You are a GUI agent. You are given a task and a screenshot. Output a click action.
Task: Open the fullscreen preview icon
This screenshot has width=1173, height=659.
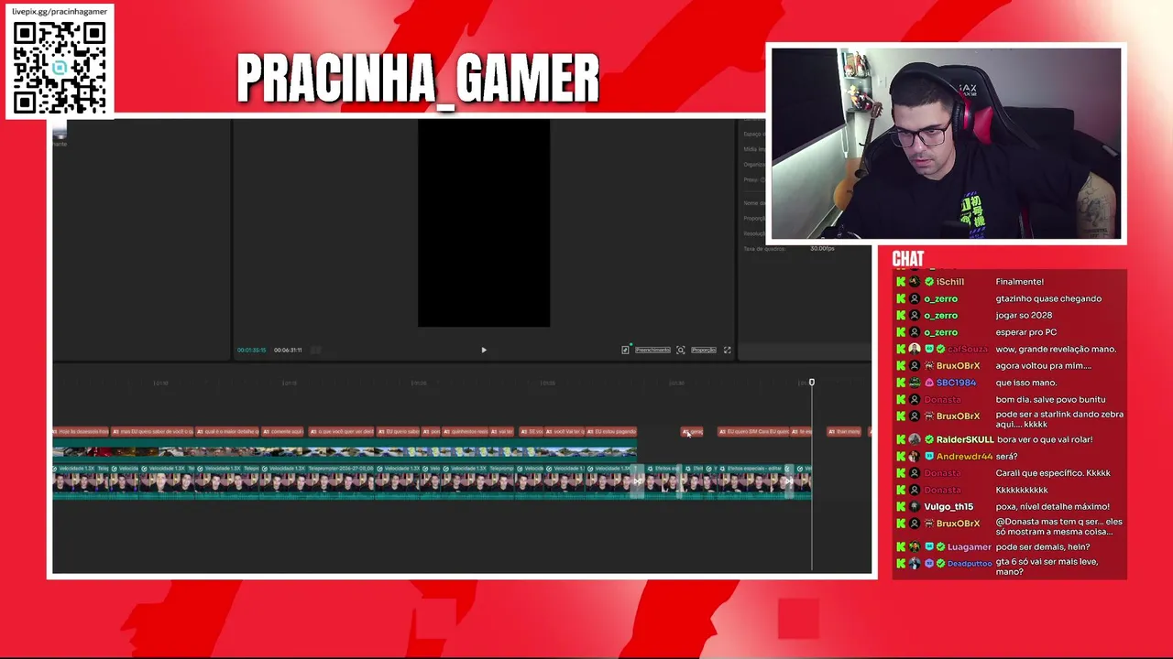[x=728, y=350]
